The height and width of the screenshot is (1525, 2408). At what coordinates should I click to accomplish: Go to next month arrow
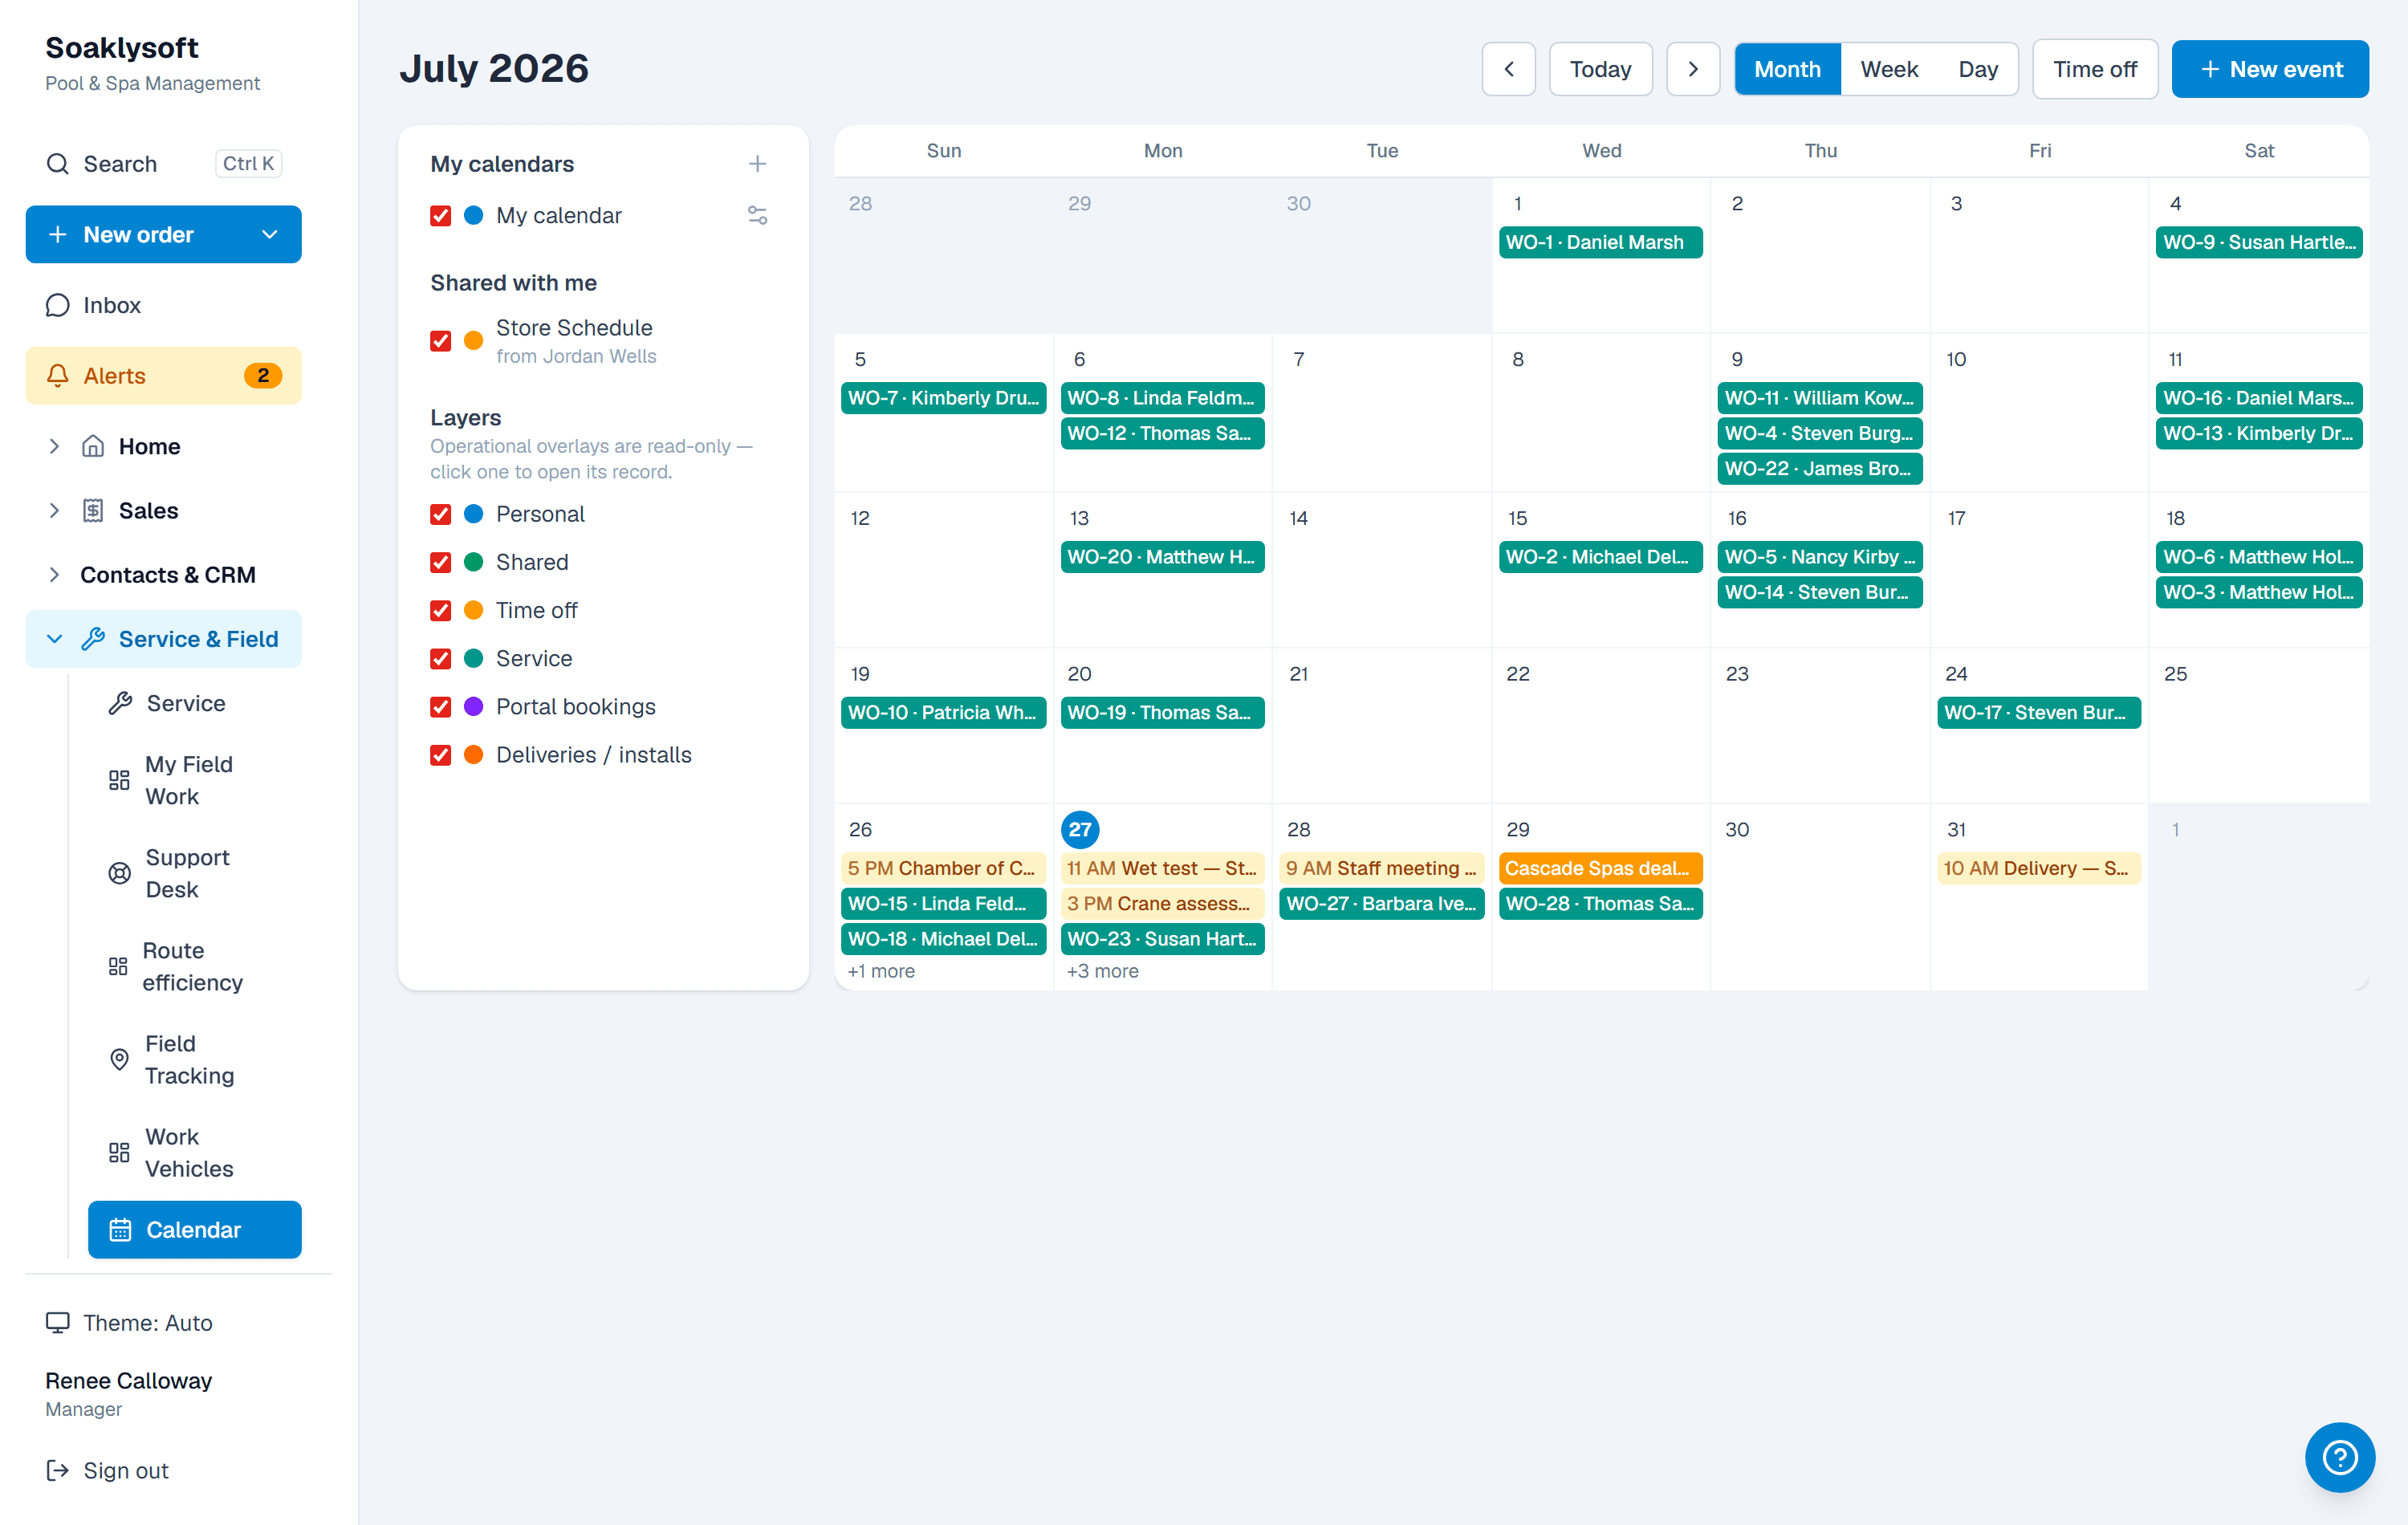point(1693,69)
